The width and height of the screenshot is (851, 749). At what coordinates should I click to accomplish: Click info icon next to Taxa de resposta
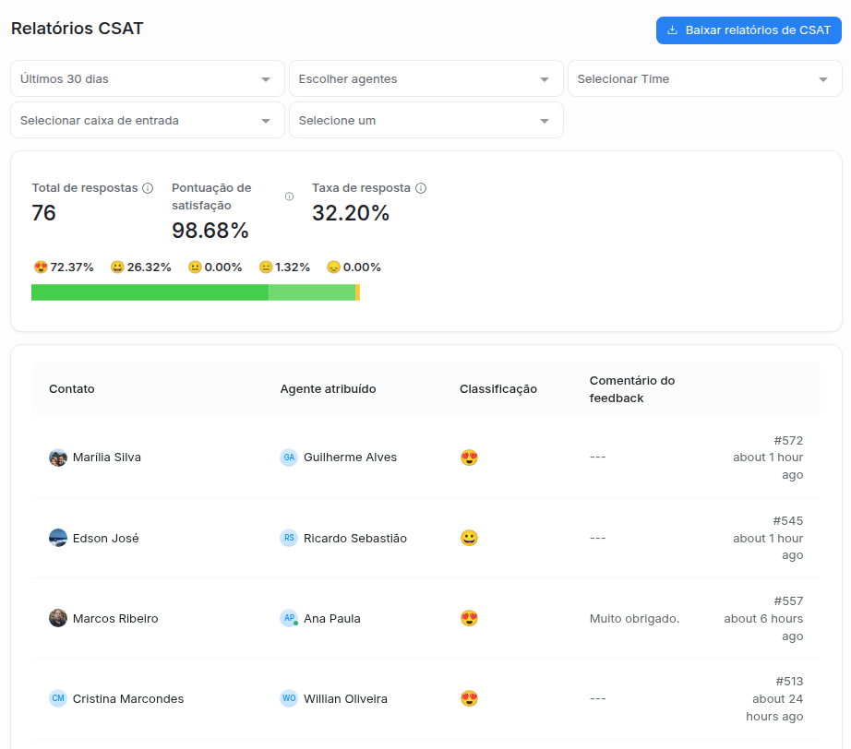tap(421, 188)
